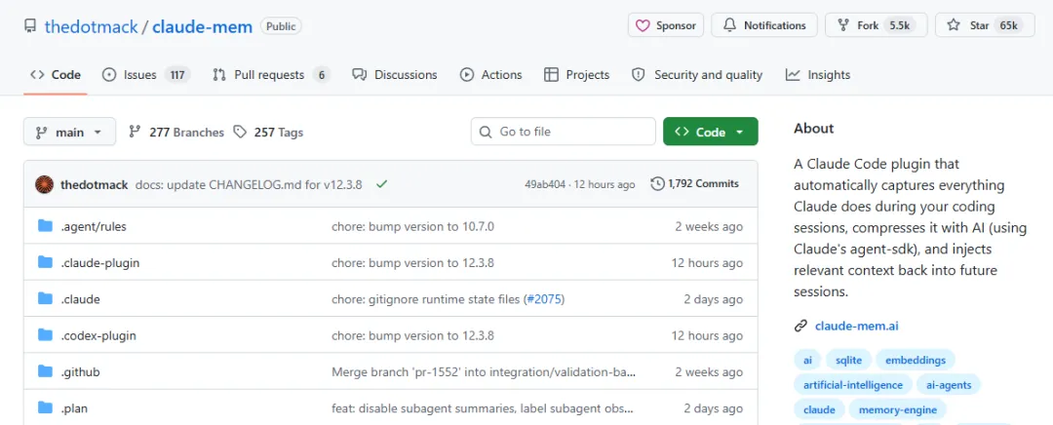This screenshot has height=425, width=1053.
Task: Click the sqlite topic tag
Action: 848,360
